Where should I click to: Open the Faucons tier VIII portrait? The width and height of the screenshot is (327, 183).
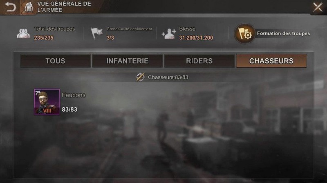(47, 102)
